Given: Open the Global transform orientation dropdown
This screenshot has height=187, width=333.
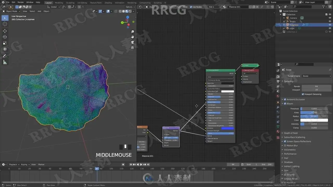Looking at the screenshot, I should [54, 7].
